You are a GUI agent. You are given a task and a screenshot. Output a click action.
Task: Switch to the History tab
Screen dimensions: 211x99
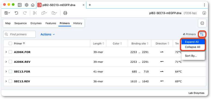click(x=78, y=23)
